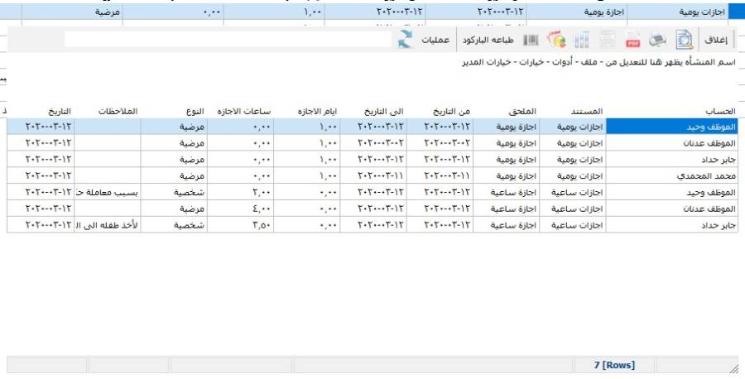This screenshot has width=745, height=379.
Task: Click the printer icon in toolbar
Action: [x=657, y=41]
